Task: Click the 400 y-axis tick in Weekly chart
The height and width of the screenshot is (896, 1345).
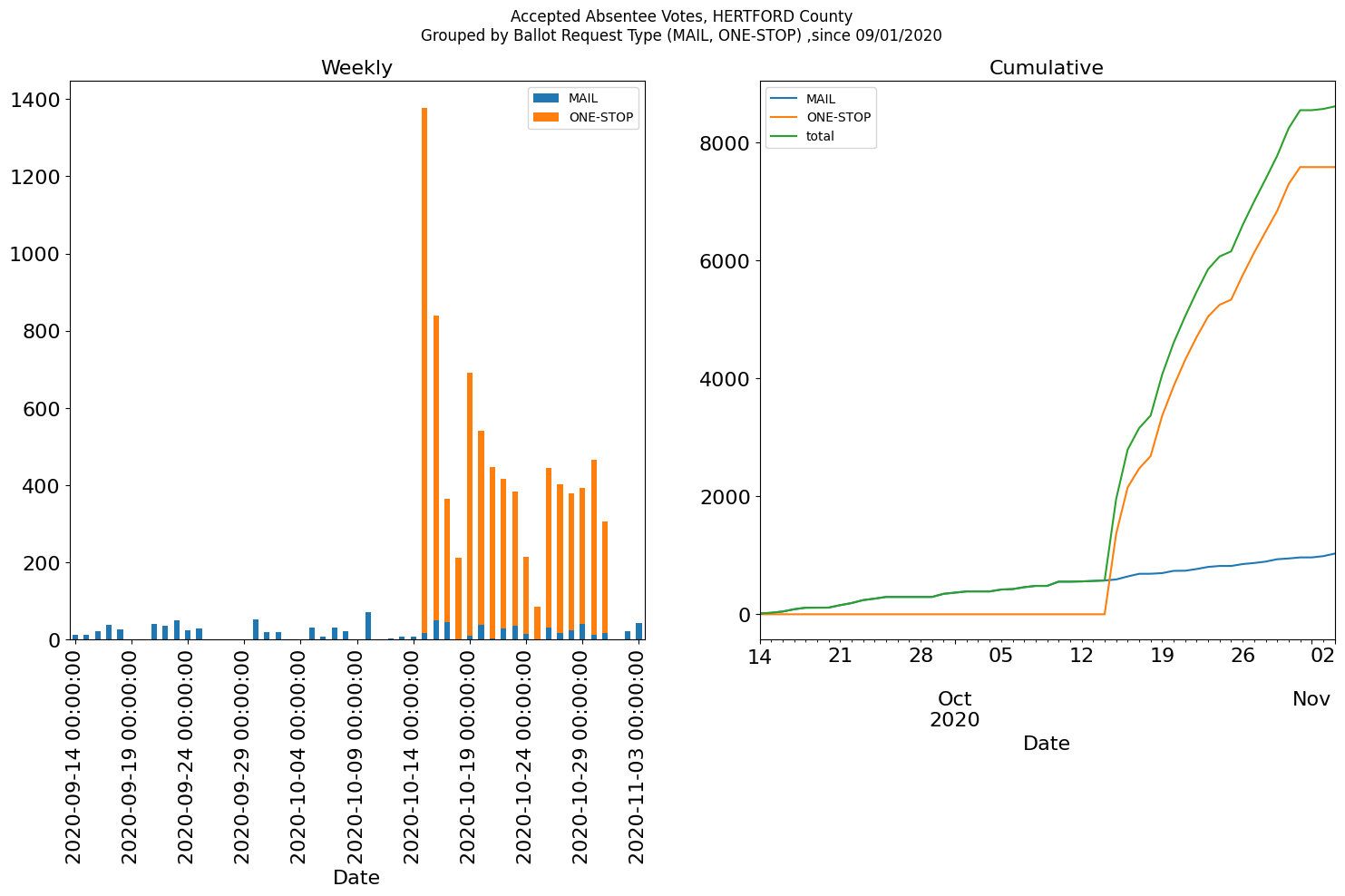Action: [x=42, y=486]
